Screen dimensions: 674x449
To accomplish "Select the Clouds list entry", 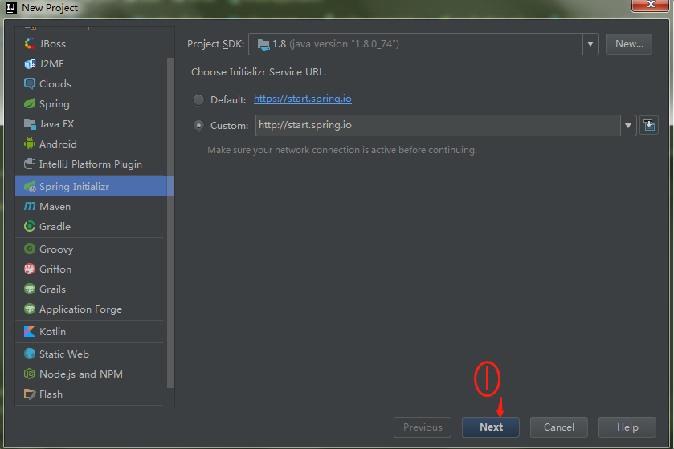I will (91, 83).
